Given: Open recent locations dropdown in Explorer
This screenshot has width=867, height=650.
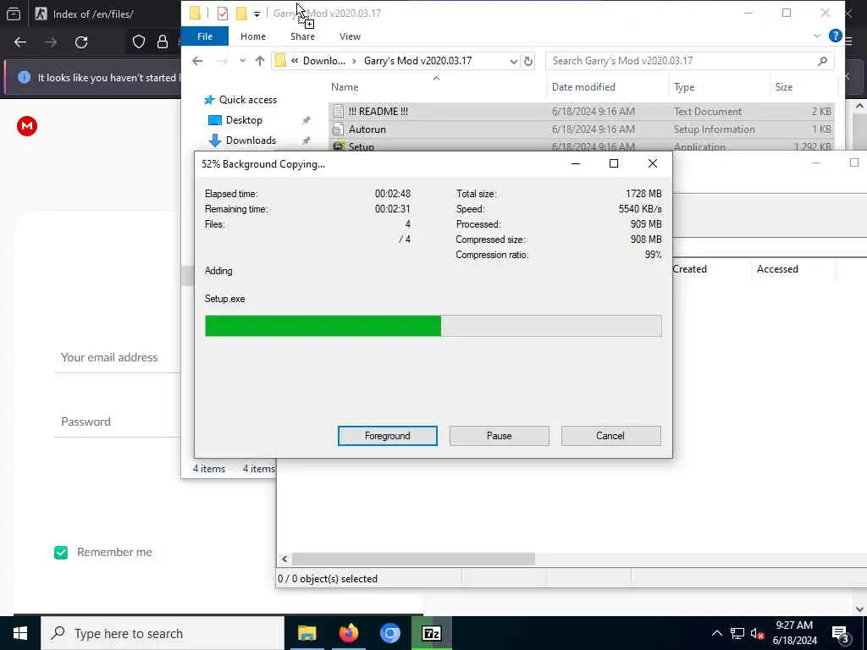Looking at the screenshot, I should click(x=242, y=61).
